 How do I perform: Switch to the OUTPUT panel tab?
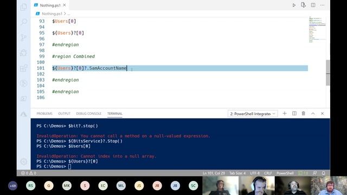[x=64, y=114]
